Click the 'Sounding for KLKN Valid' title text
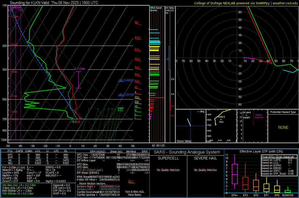The width and height of the screenshot is (299, 198). pyautogui.click(x=30, y=3)
